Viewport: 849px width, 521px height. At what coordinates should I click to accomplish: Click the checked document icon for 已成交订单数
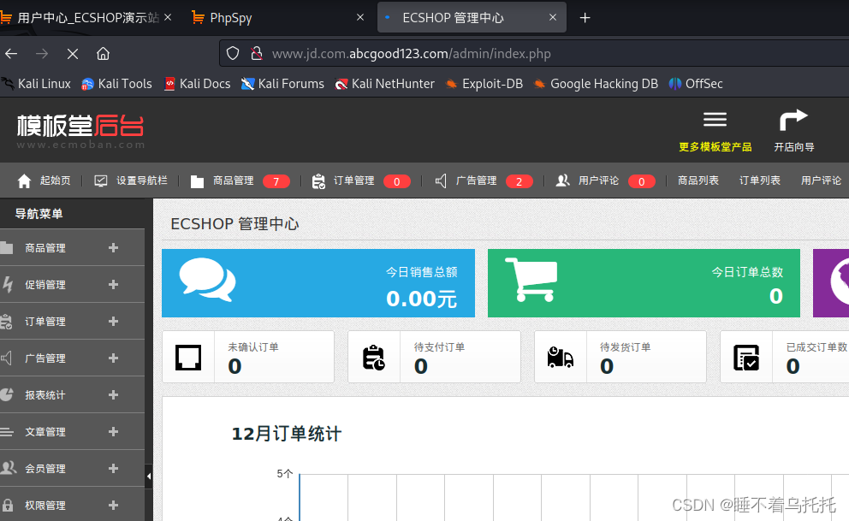[746, 358]
